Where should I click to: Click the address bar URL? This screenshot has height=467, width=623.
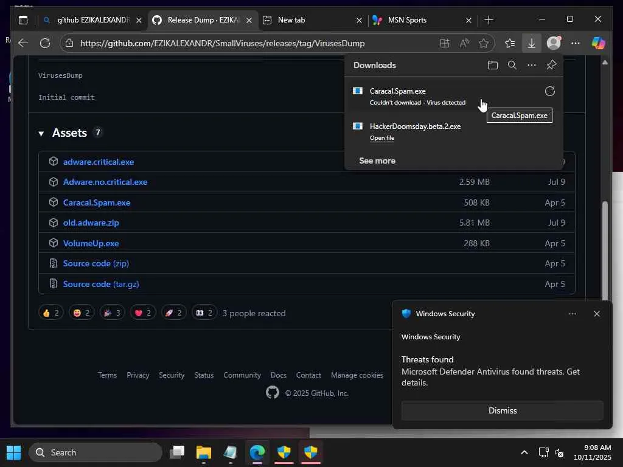[222, 43]
